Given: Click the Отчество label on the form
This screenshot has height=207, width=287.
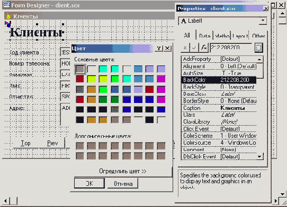Looking at the screenshot, I should pos(21,97).
